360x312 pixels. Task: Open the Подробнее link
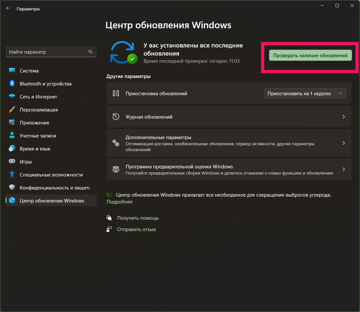click(119, 202)
